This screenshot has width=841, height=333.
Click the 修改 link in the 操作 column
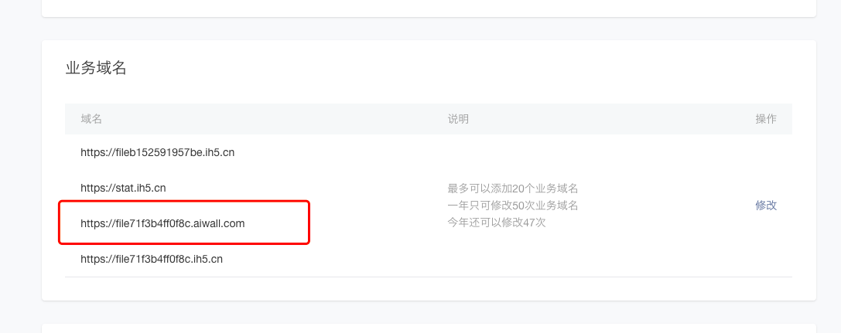765,206
